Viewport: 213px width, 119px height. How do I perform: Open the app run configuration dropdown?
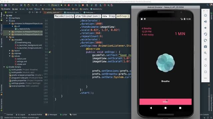click(56, 5)
